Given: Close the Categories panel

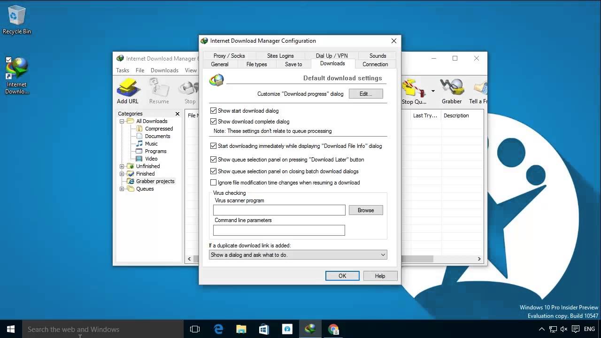Looking at the screenshot, I should click(177, 114).
